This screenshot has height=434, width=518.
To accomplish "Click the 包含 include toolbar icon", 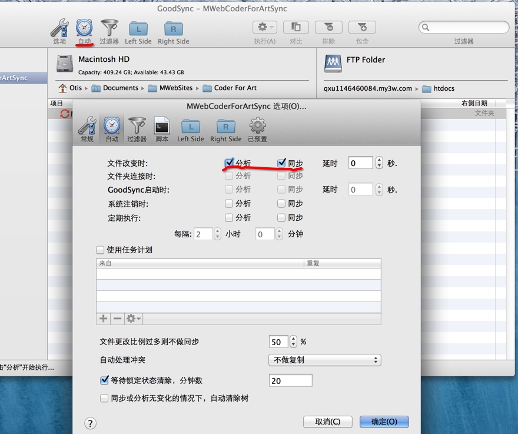I will pos(362,27).
